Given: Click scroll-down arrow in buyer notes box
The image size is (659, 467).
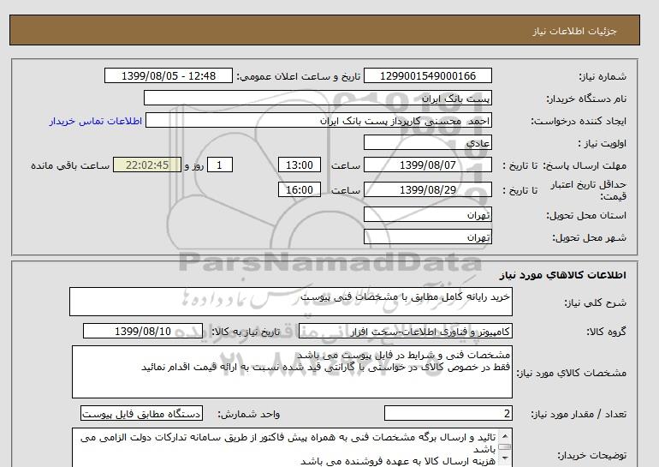Looking at the screenshot, I should [505, 458].
